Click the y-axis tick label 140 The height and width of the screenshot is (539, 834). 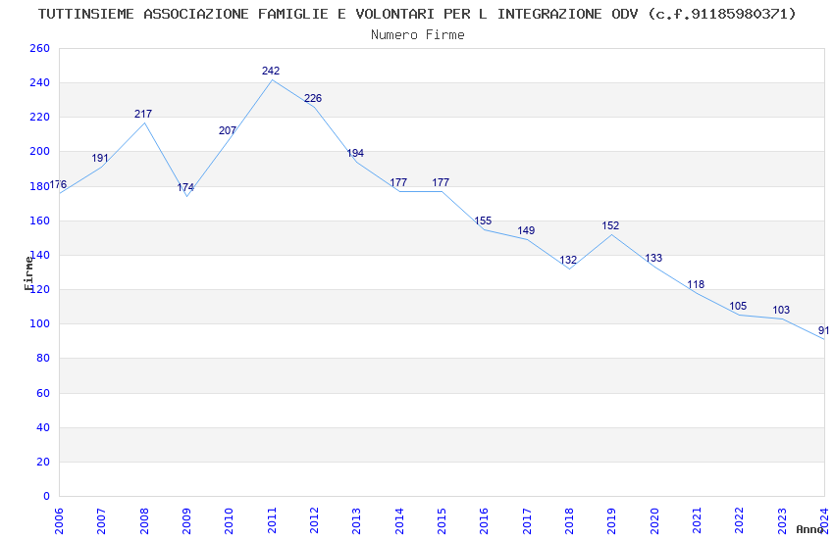[40, 256]
